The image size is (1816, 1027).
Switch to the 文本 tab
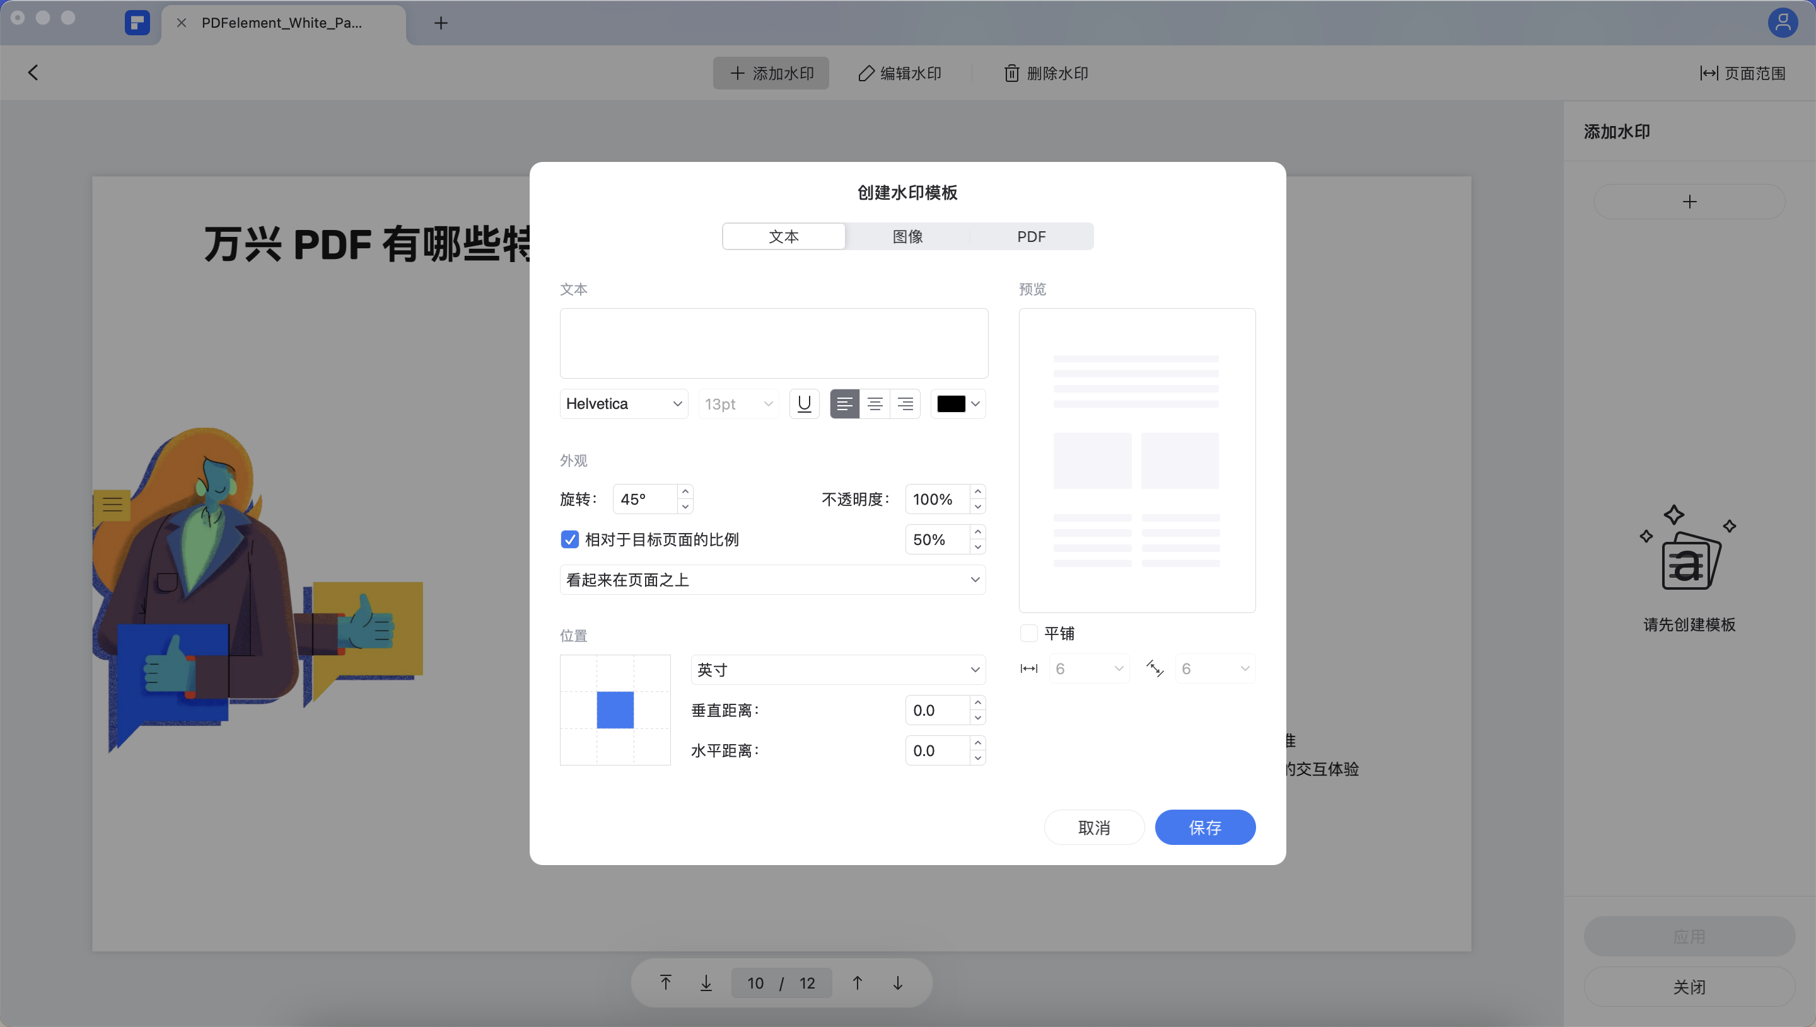783,236
